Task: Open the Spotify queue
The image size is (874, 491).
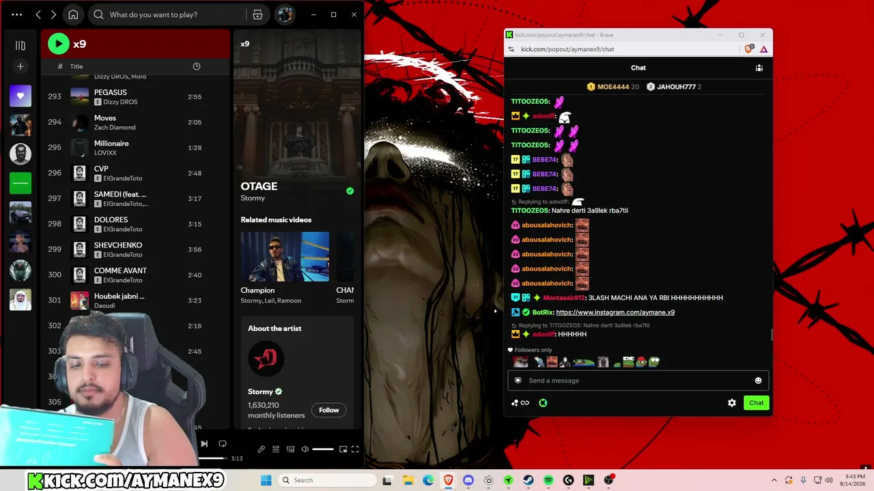Action: pos(276,449)
